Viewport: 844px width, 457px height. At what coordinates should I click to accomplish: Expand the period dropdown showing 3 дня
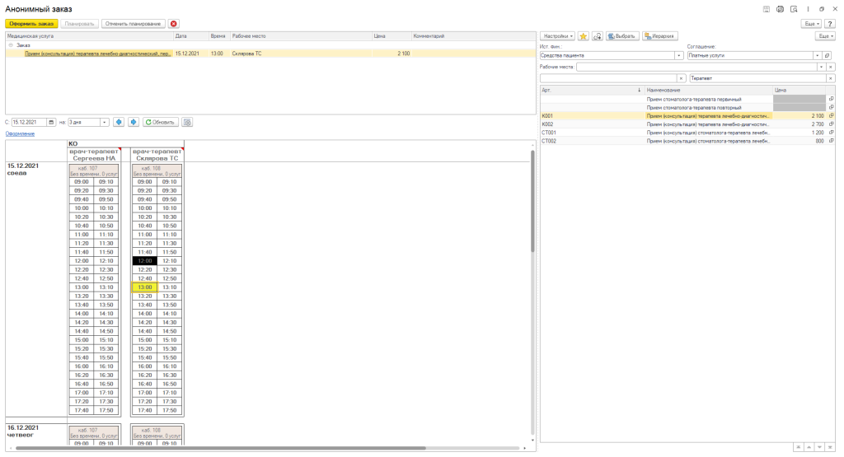click(105, 122)
